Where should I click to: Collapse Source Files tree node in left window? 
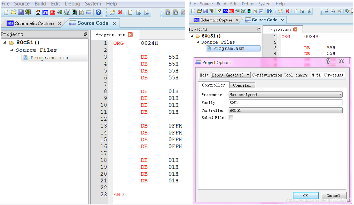12,50
